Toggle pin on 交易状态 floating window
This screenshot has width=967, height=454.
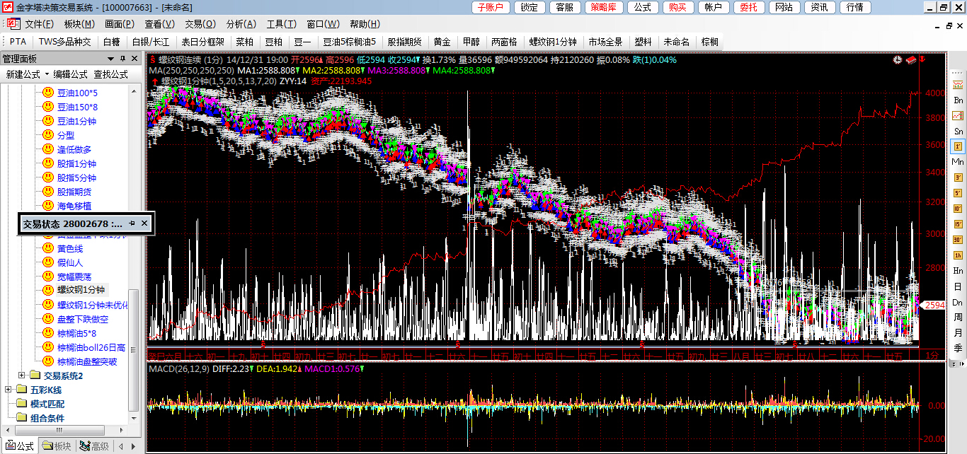[x=132, y=223]
